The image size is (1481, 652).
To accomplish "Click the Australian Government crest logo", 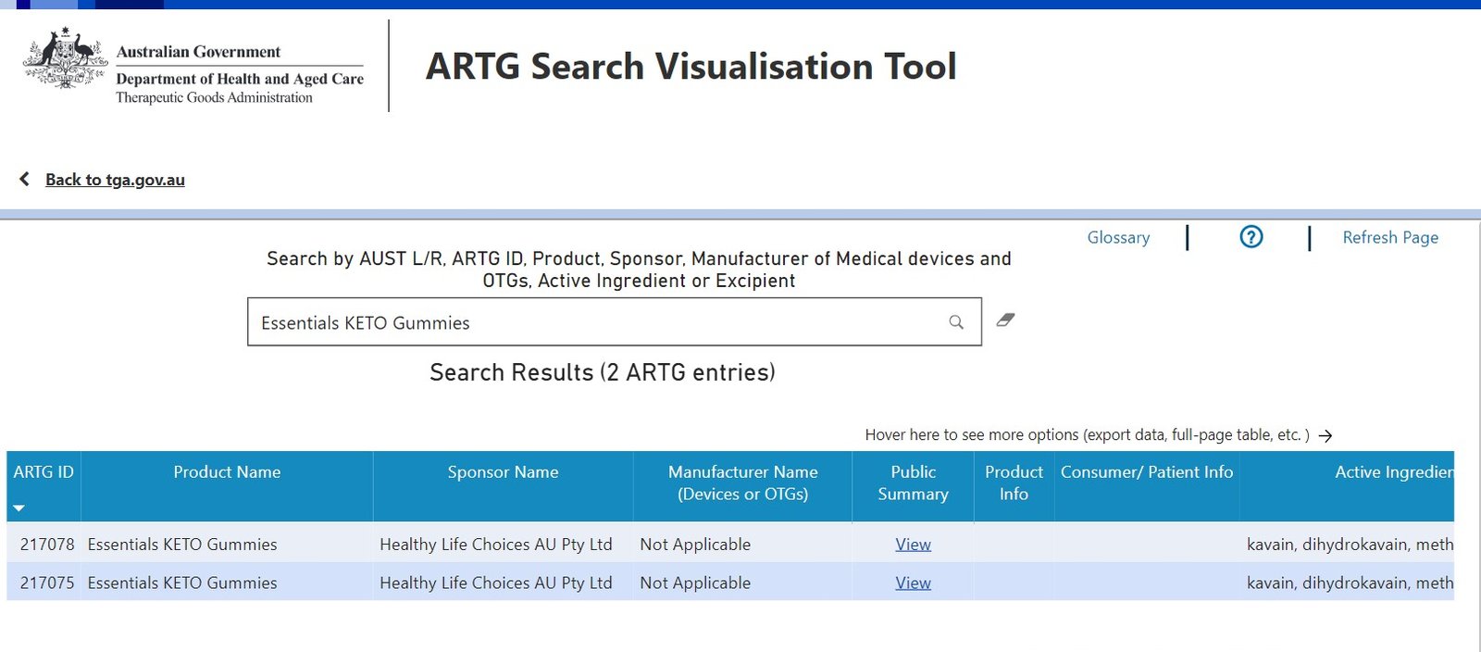I will pyautogui.click(x=64, y=59).
